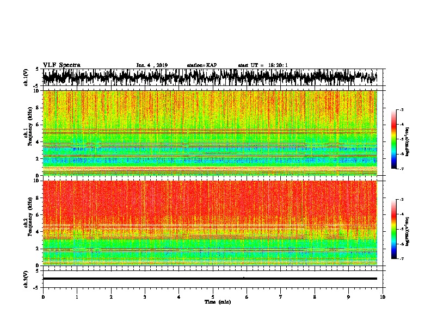Click the ch.3(V) flat black trace
This screenshot has width=431, height=333.
(210, 279)
